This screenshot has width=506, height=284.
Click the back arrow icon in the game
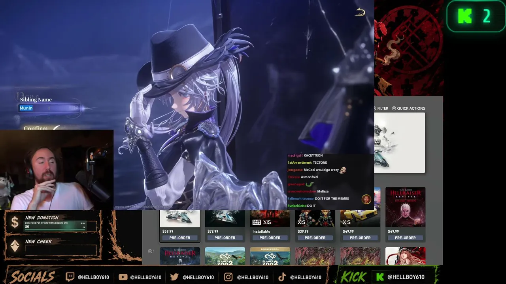click(360, 12)
